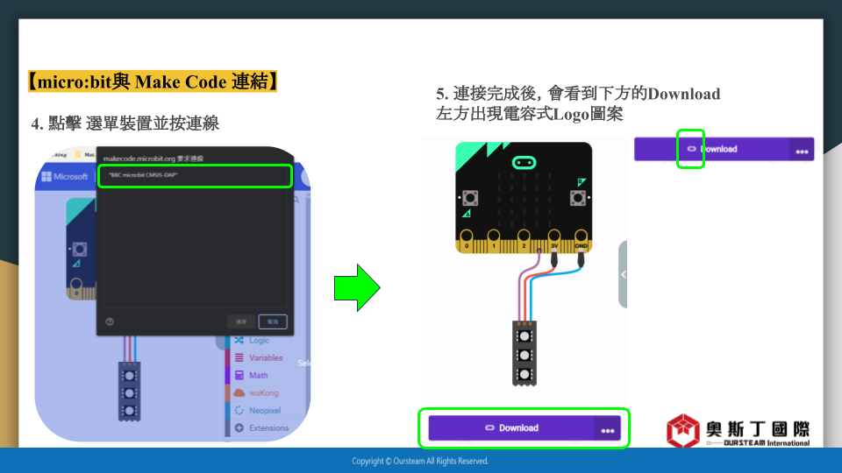Image resolution: width=842 pixels, height=473 pixels.
Task: Click the Microsoft logo in MakeCode header
Action: coord(64,176)
